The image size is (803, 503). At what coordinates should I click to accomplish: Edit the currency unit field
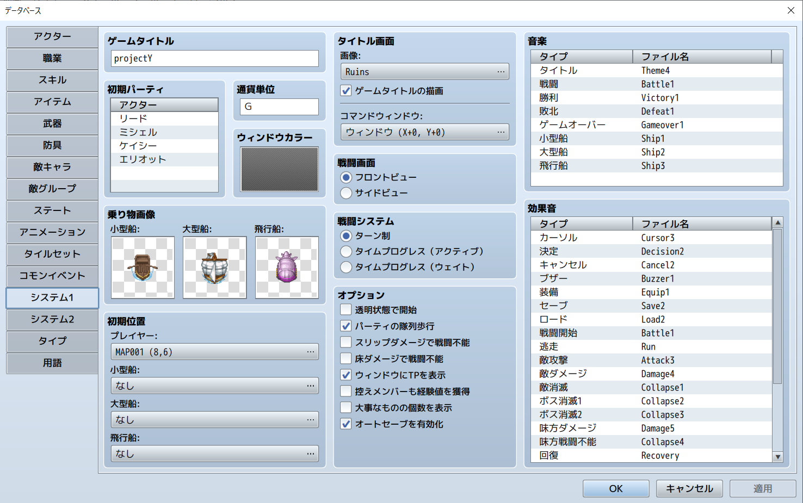click(x=279, y=107)
